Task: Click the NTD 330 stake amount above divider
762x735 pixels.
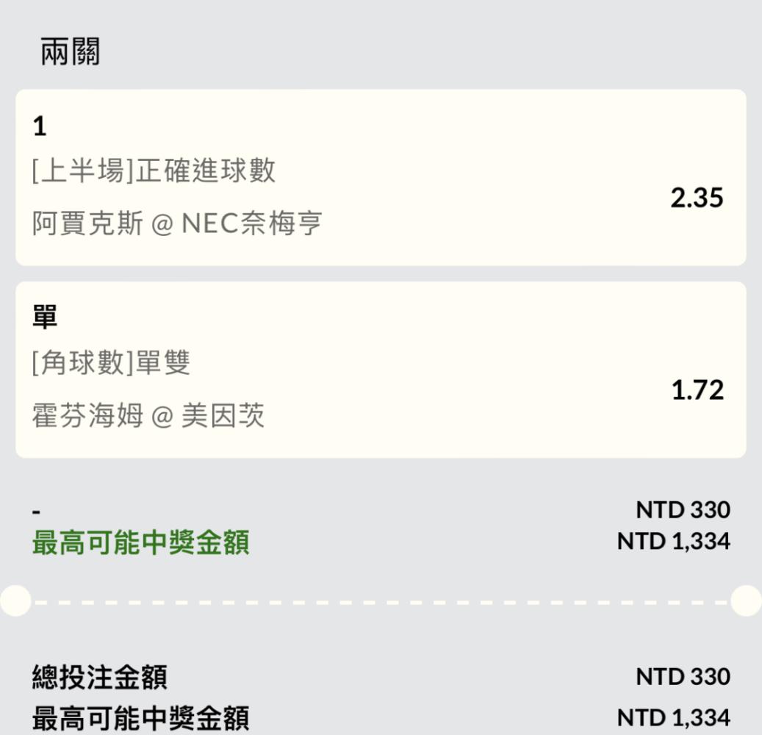Action: [683, 510]
